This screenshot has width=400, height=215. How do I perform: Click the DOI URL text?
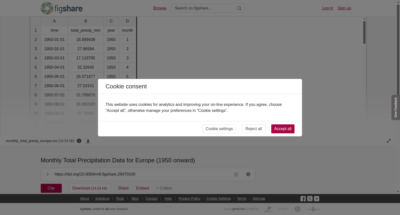(x=95, y=174)
